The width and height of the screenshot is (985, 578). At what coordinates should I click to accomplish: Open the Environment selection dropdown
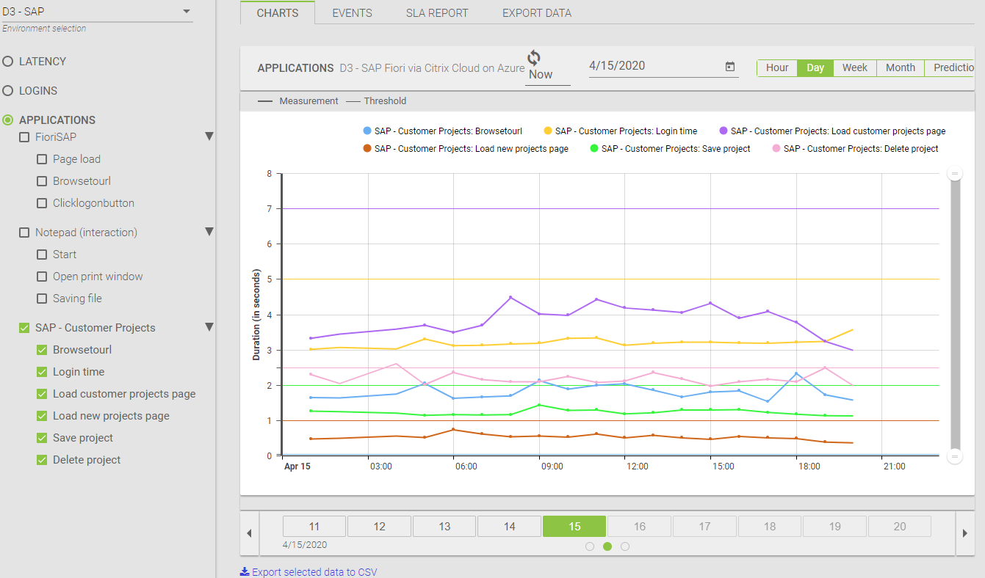[x=186, y=12]
